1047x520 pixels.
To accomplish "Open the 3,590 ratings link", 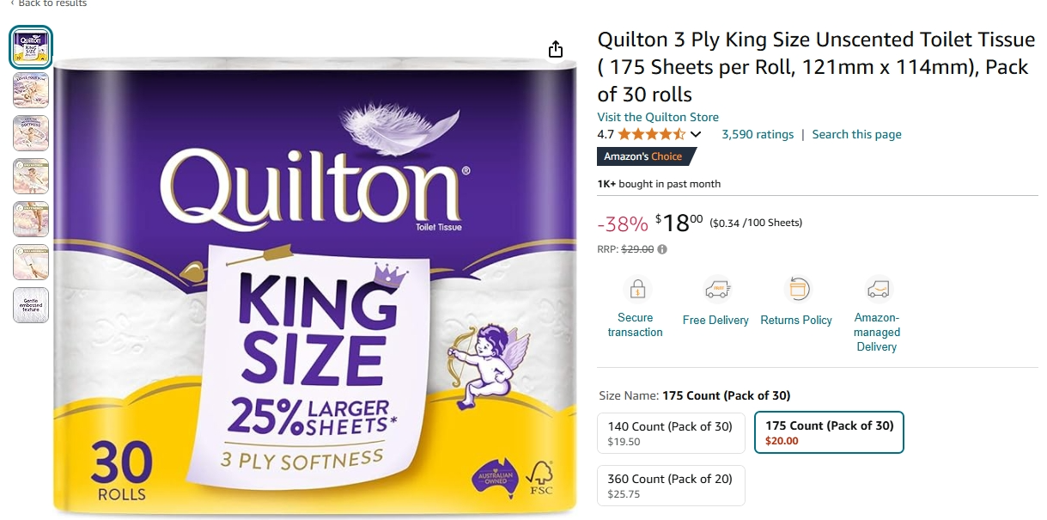I will tap(758, 134).
